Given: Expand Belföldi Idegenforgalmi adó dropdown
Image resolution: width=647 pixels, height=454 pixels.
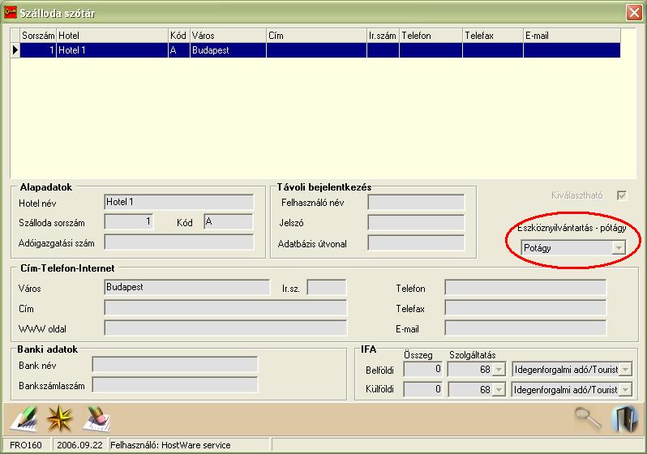Looking at the screenshot, I should coord(626,370).
